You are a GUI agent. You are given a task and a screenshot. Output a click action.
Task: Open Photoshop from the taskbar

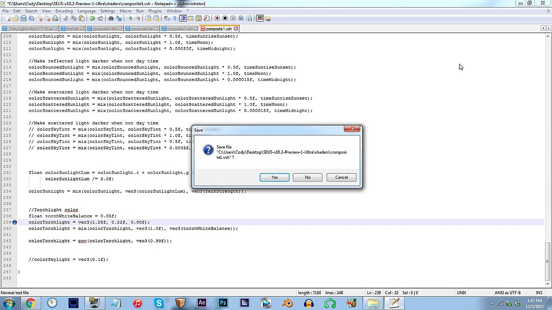223,303
